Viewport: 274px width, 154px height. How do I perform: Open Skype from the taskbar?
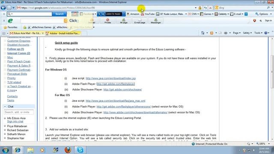(80, 150)
